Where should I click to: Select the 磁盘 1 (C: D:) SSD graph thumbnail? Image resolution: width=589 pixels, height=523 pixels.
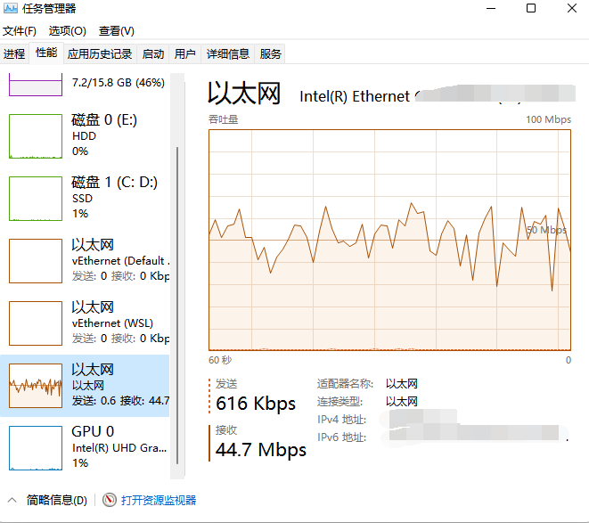point(36,198)
